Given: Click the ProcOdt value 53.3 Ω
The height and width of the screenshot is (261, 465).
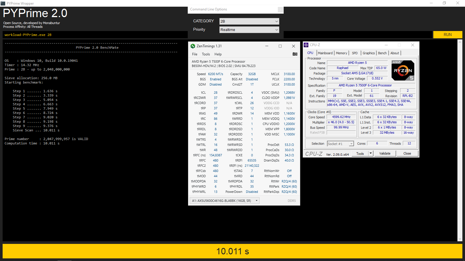Looking at the screenshot, I should click(x=289, y=145).
